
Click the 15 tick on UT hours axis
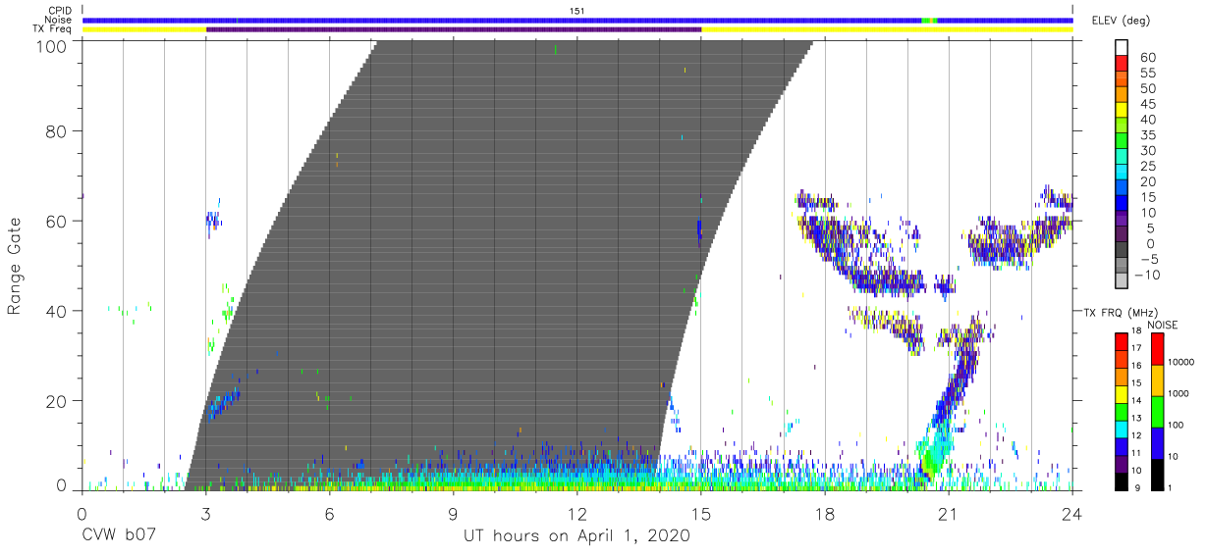[701, 513]
